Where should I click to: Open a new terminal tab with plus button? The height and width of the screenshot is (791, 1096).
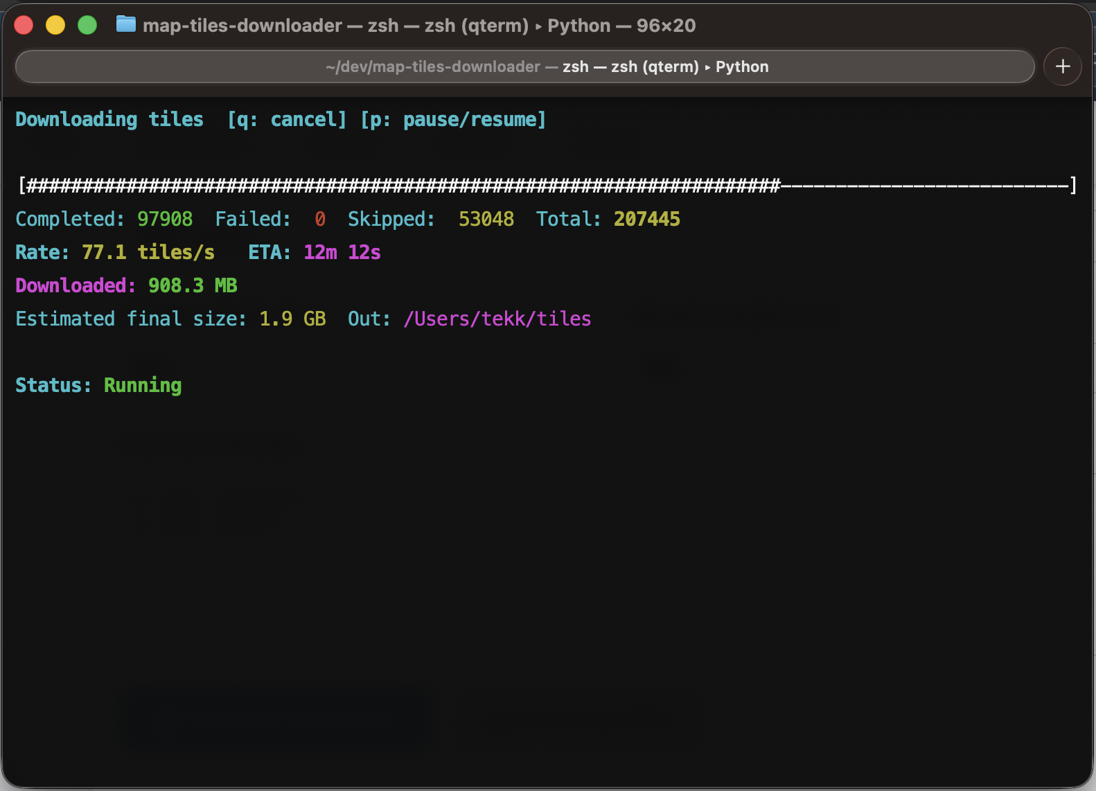pos(1063,66)
